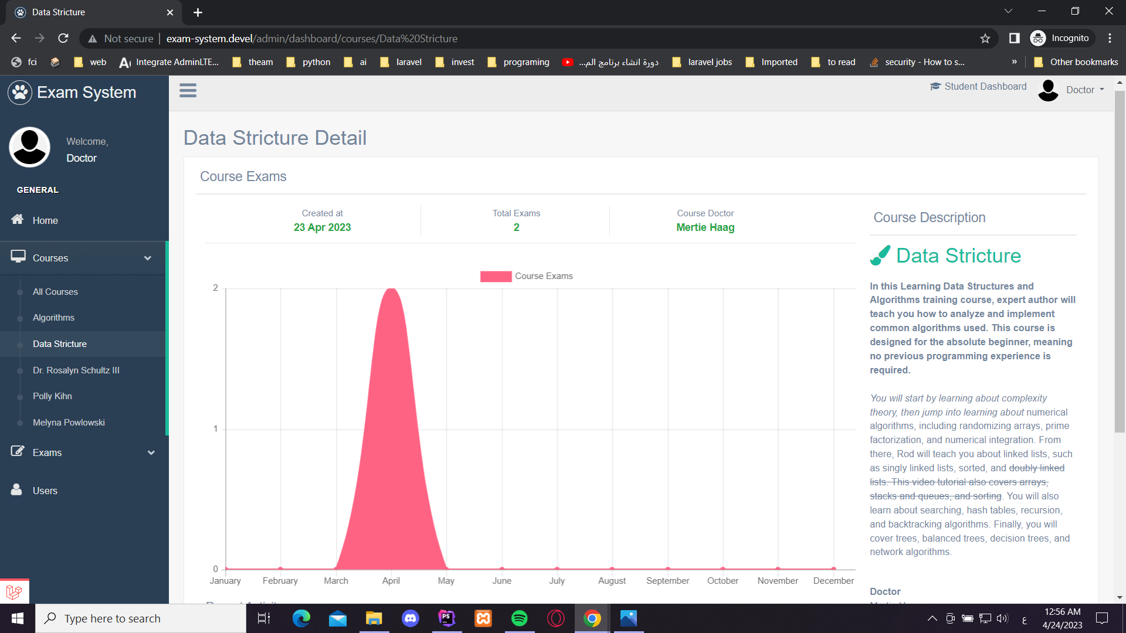Image resolution: width=1126 pixels, height=633 pixels.
Task: Click the Laravel debugbar icon
Action: click(x=14, y=591)
